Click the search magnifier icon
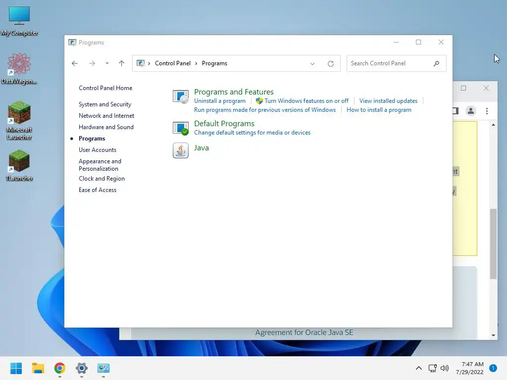Screen dimensions: 507x380 click(437, 63)
